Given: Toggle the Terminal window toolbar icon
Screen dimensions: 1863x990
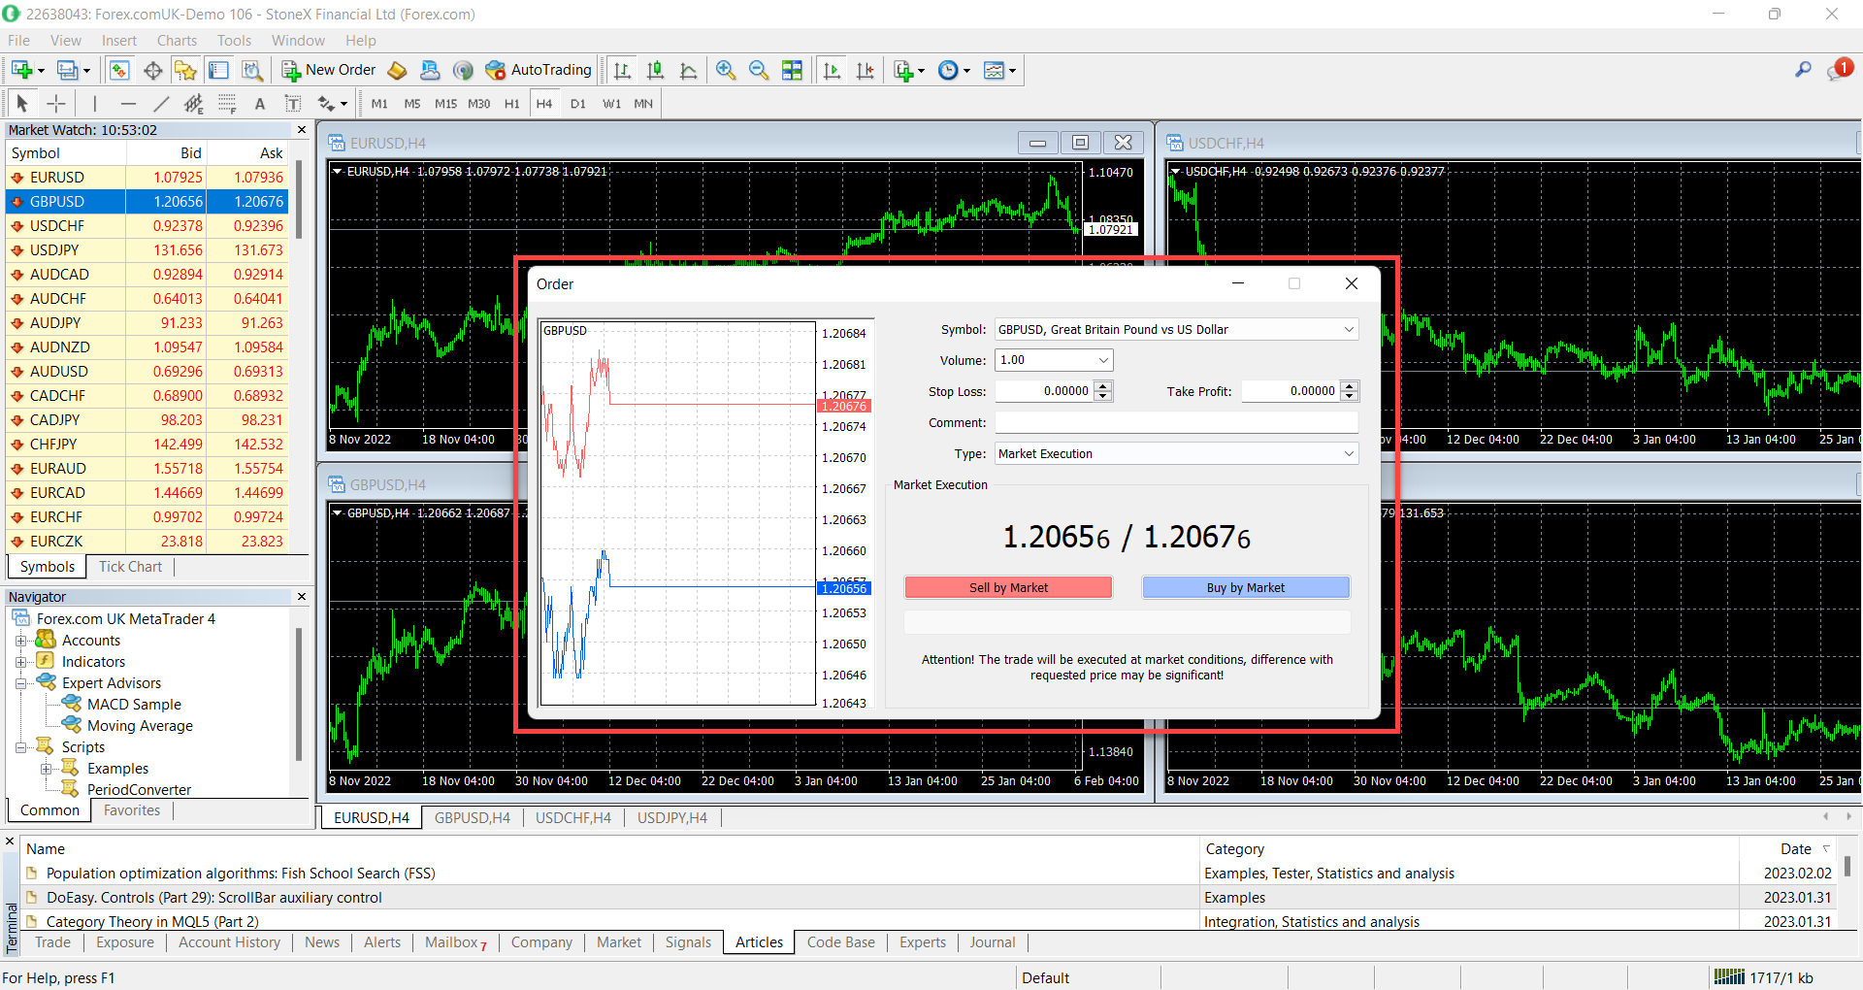Looking at the screenshot, I should coord(218,70).
